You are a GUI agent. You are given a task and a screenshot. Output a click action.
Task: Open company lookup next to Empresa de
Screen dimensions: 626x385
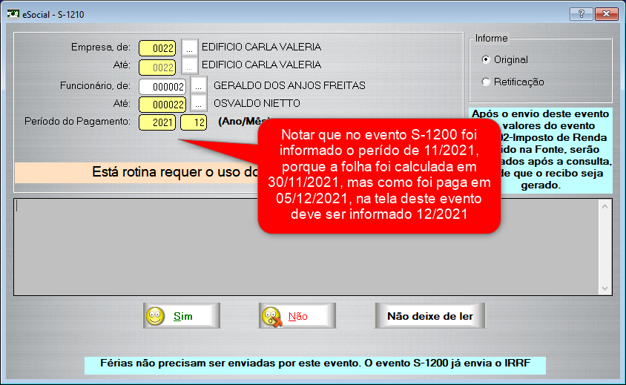(x=190, y=48)
